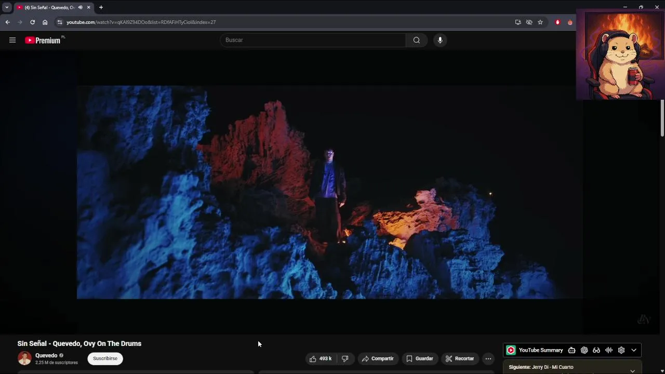This screenshot has width=665, height=374.
Task: Click the YouTube Summary extension logo
Action: tap(511, 350)
